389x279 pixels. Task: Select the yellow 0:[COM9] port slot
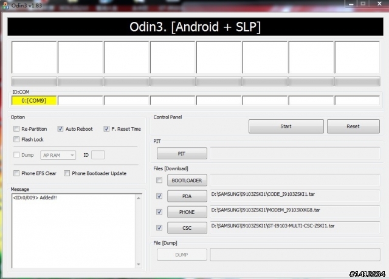pos(34,101)
